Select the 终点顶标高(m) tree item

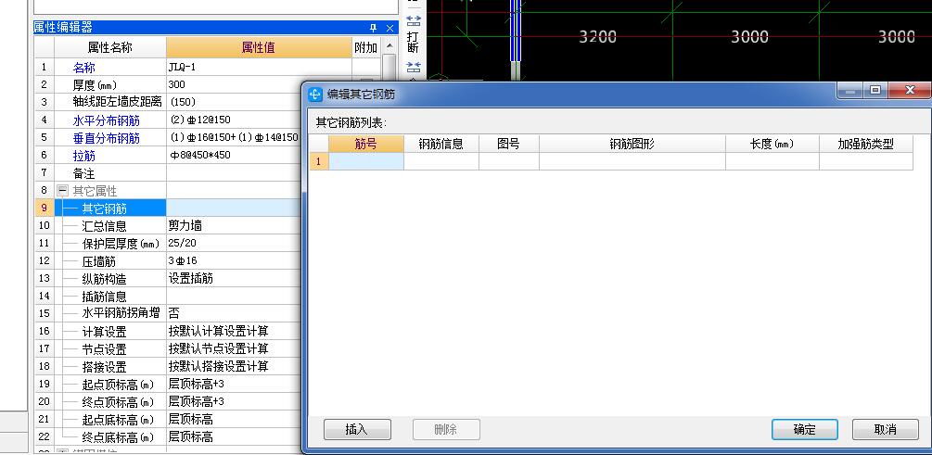pos(118,402)
